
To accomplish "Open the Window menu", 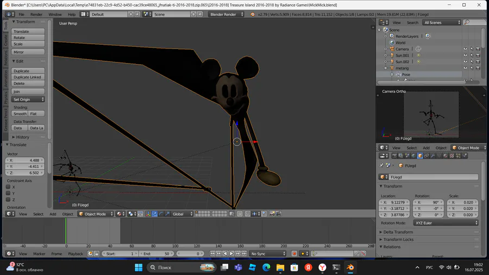I will (x=55, y=14).
